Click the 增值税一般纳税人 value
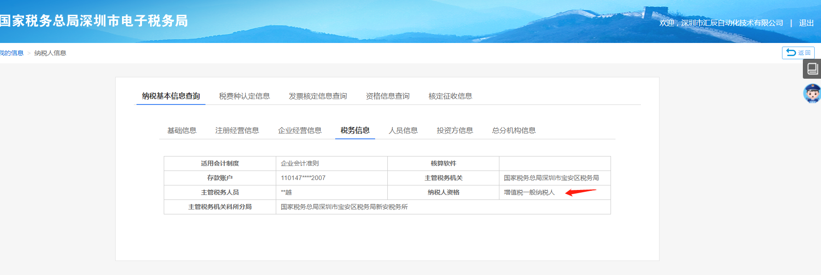 [x=529, y=192]
